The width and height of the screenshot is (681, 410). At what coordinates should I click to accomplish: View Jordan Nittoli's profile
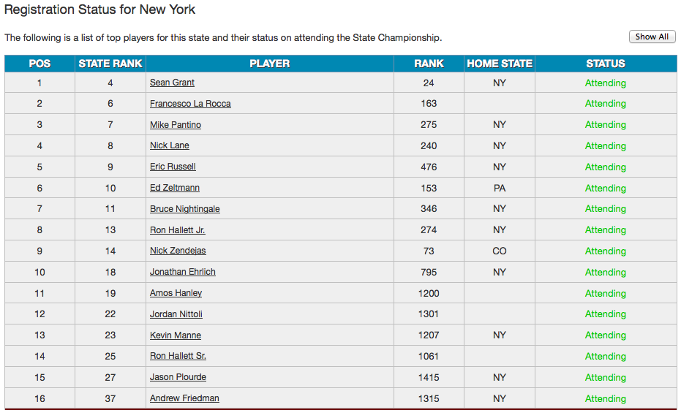176,314
